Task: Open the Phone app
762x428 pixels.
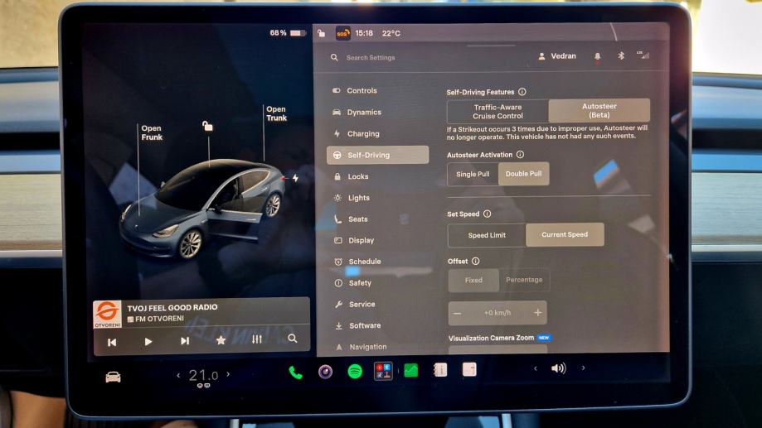Action: [295, 373]
